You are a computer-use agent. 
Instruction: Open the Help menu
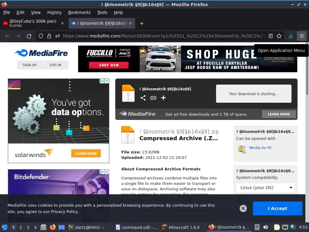click(x=118, y=12)
